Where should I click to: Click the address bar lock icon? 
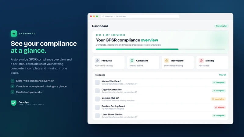pyautogui.click(x=103, y=16)
